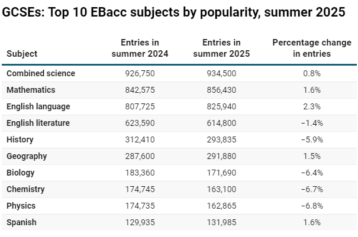Click the Chemistry row label
Viewport: 358px width, 237px height.
pyautogui.click(x=25, y=189)
